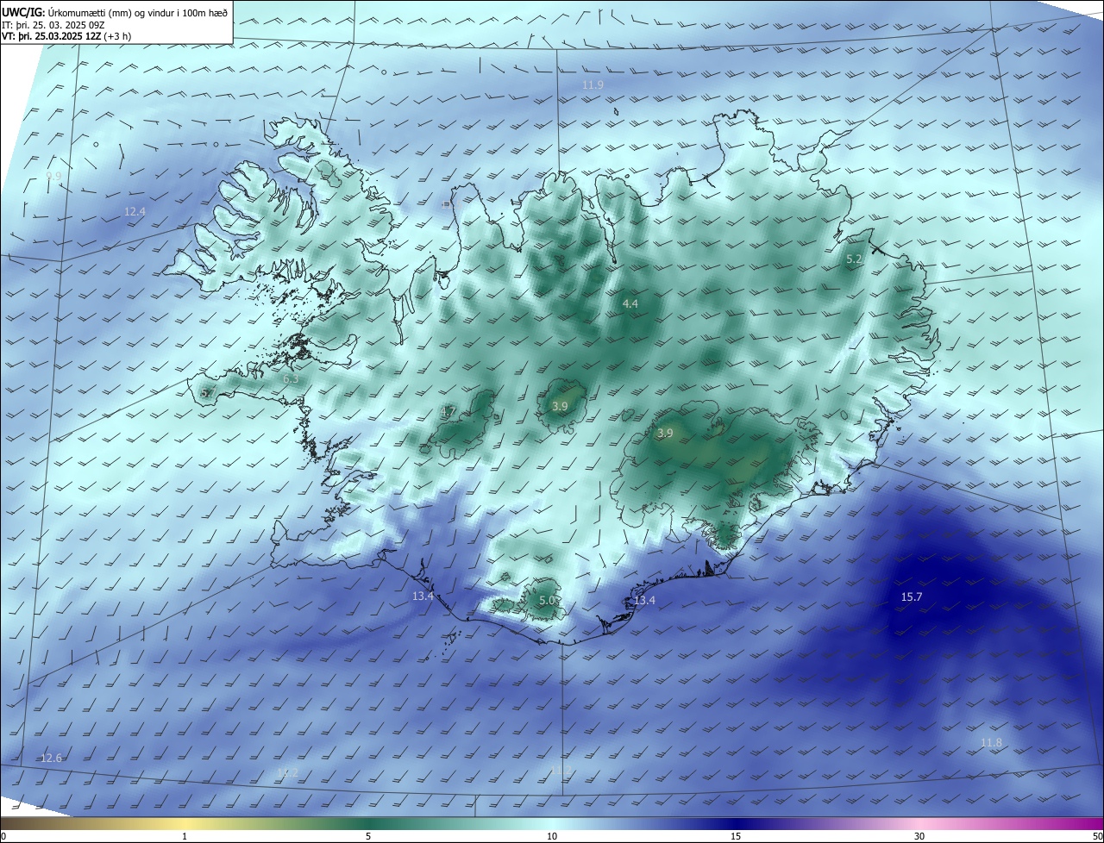Click the 5.7 value at the Snæfellsnes tip
The width and height of the screenshot is (1104, 843).
(207, 393)
